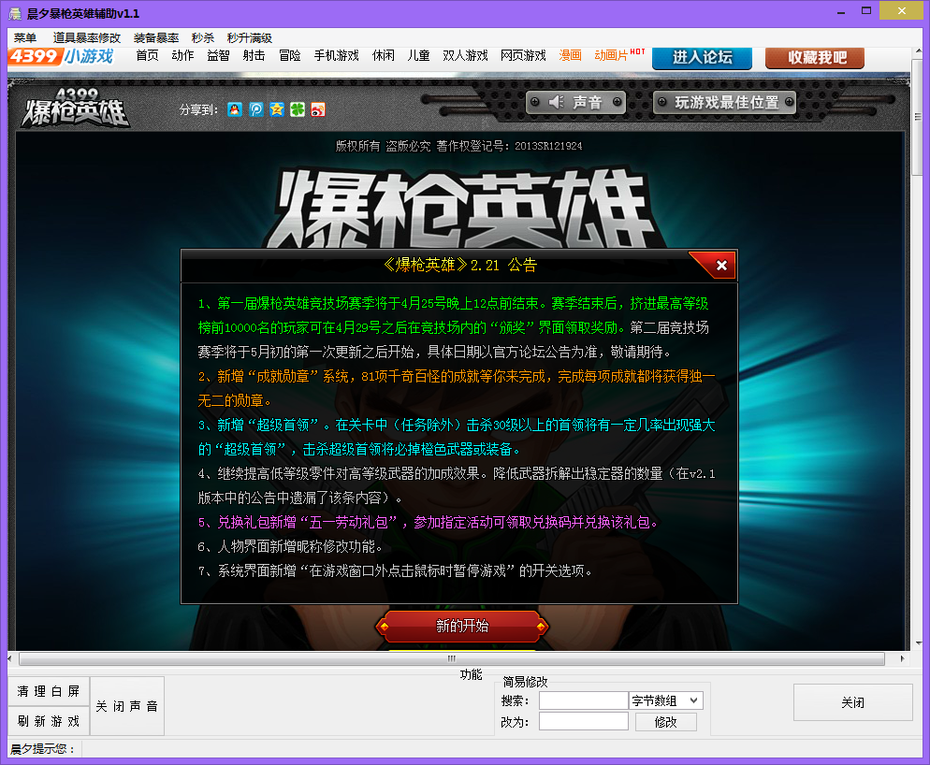
Task: Click the 清理白屏 button
Action: pos(49,691)
